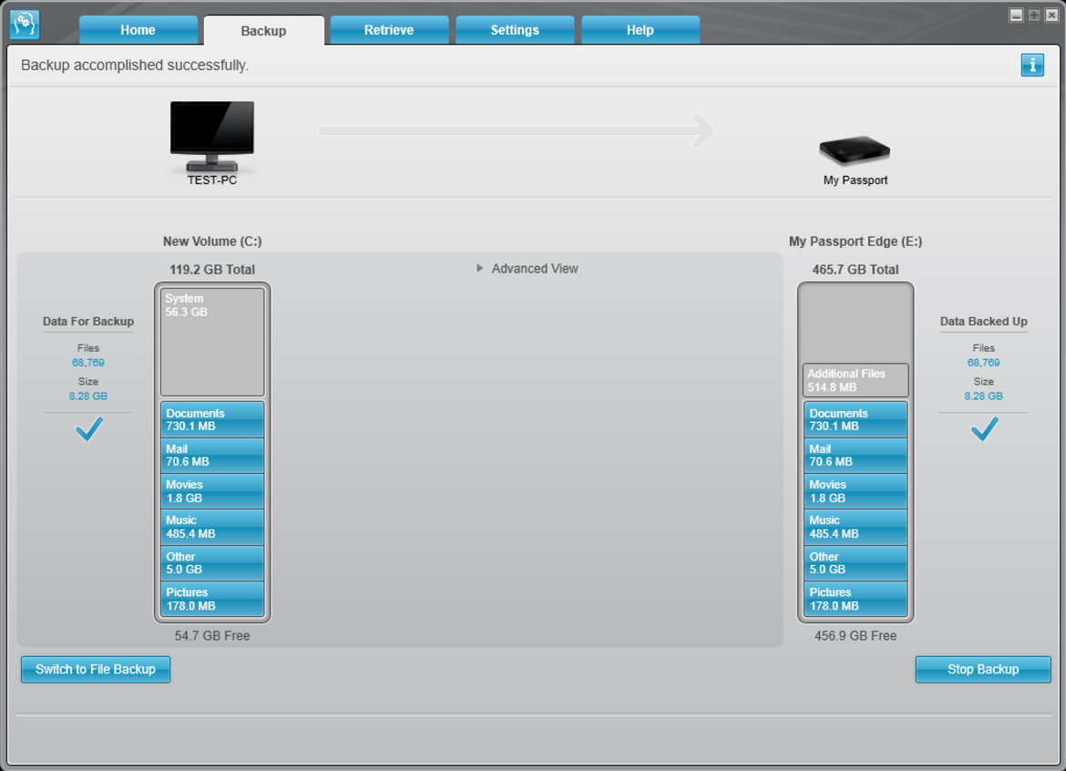Click 68,769 files count under Data Backed Up
The width and height of the screenshot is (1066, 771).
tap(984, 363)
